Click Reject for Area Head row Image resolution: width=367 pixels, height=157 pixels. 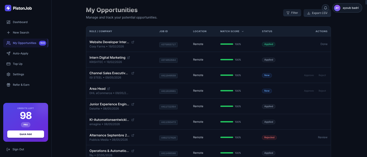coord(322,91)
